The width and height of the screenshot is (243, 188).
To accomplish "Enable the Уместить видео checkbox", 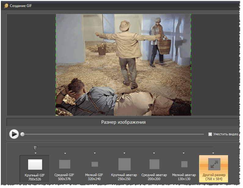I will tap(210, 134).
